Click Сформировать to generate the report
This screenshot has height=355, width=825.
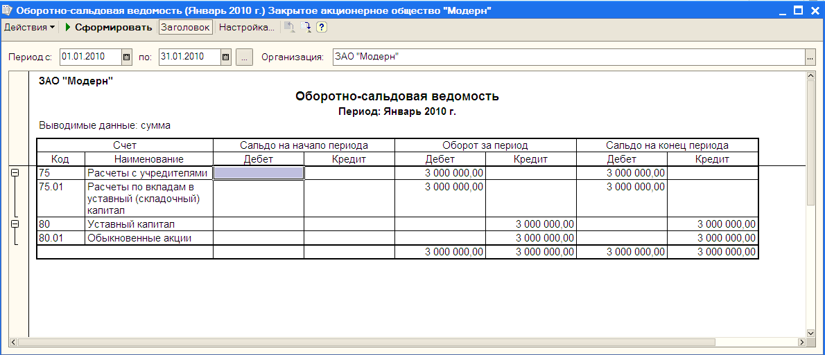pos(108,27)
